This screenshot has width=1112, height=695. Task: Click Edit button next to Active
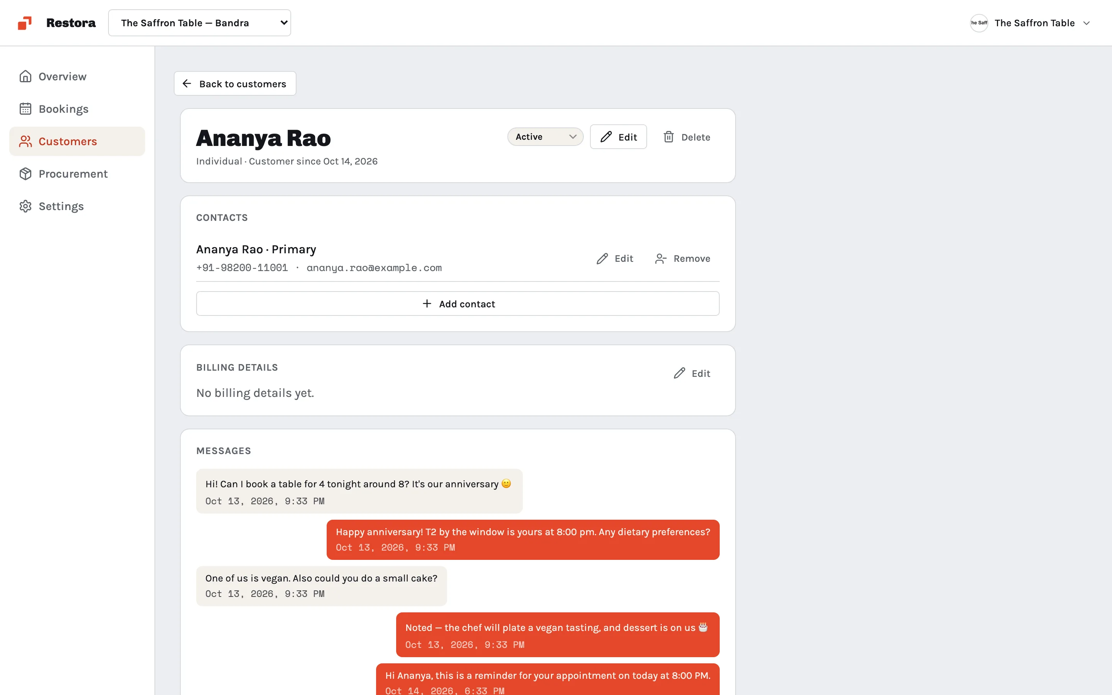pos(619,137)
